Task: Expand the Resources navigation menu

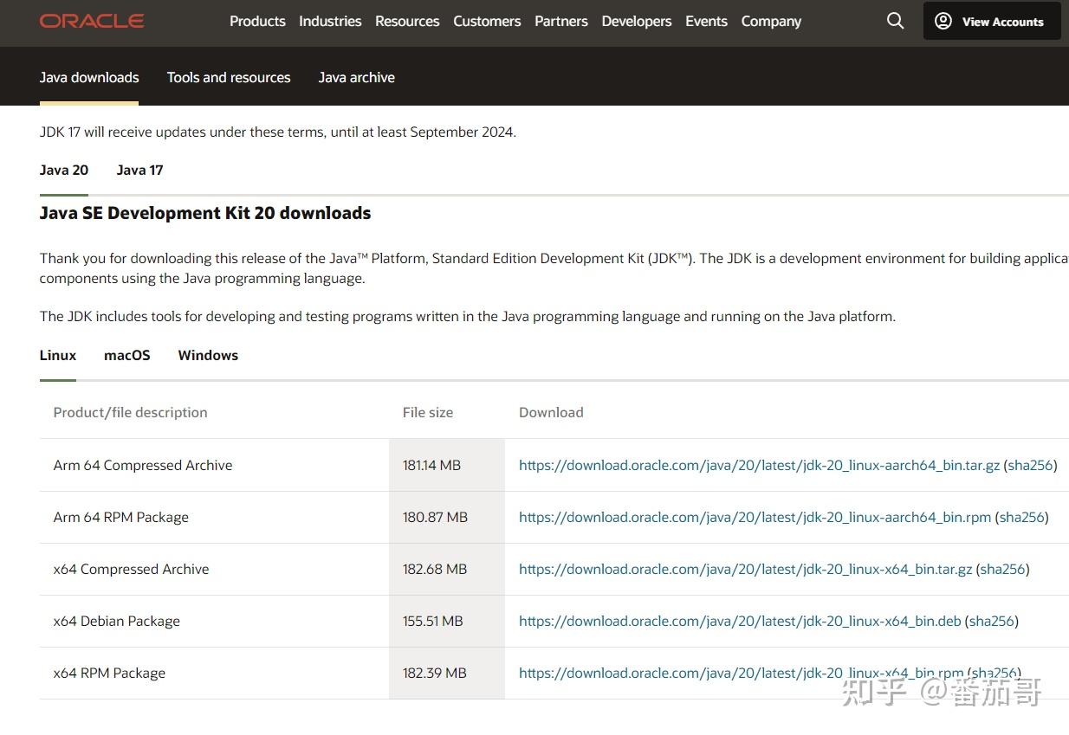Action: point(407,21)
